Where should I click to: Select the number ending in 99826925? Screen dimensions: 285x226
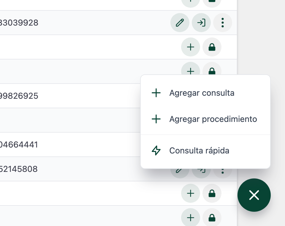[x=19, y=96]
